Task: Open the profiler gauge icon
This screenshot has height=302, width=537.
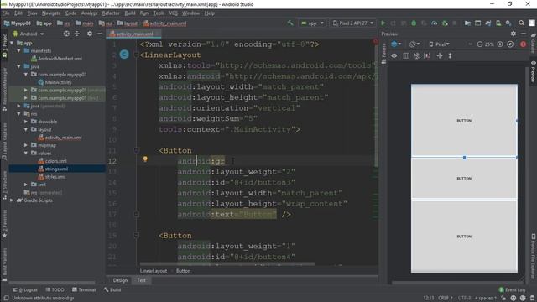Action: pos(435,23)
